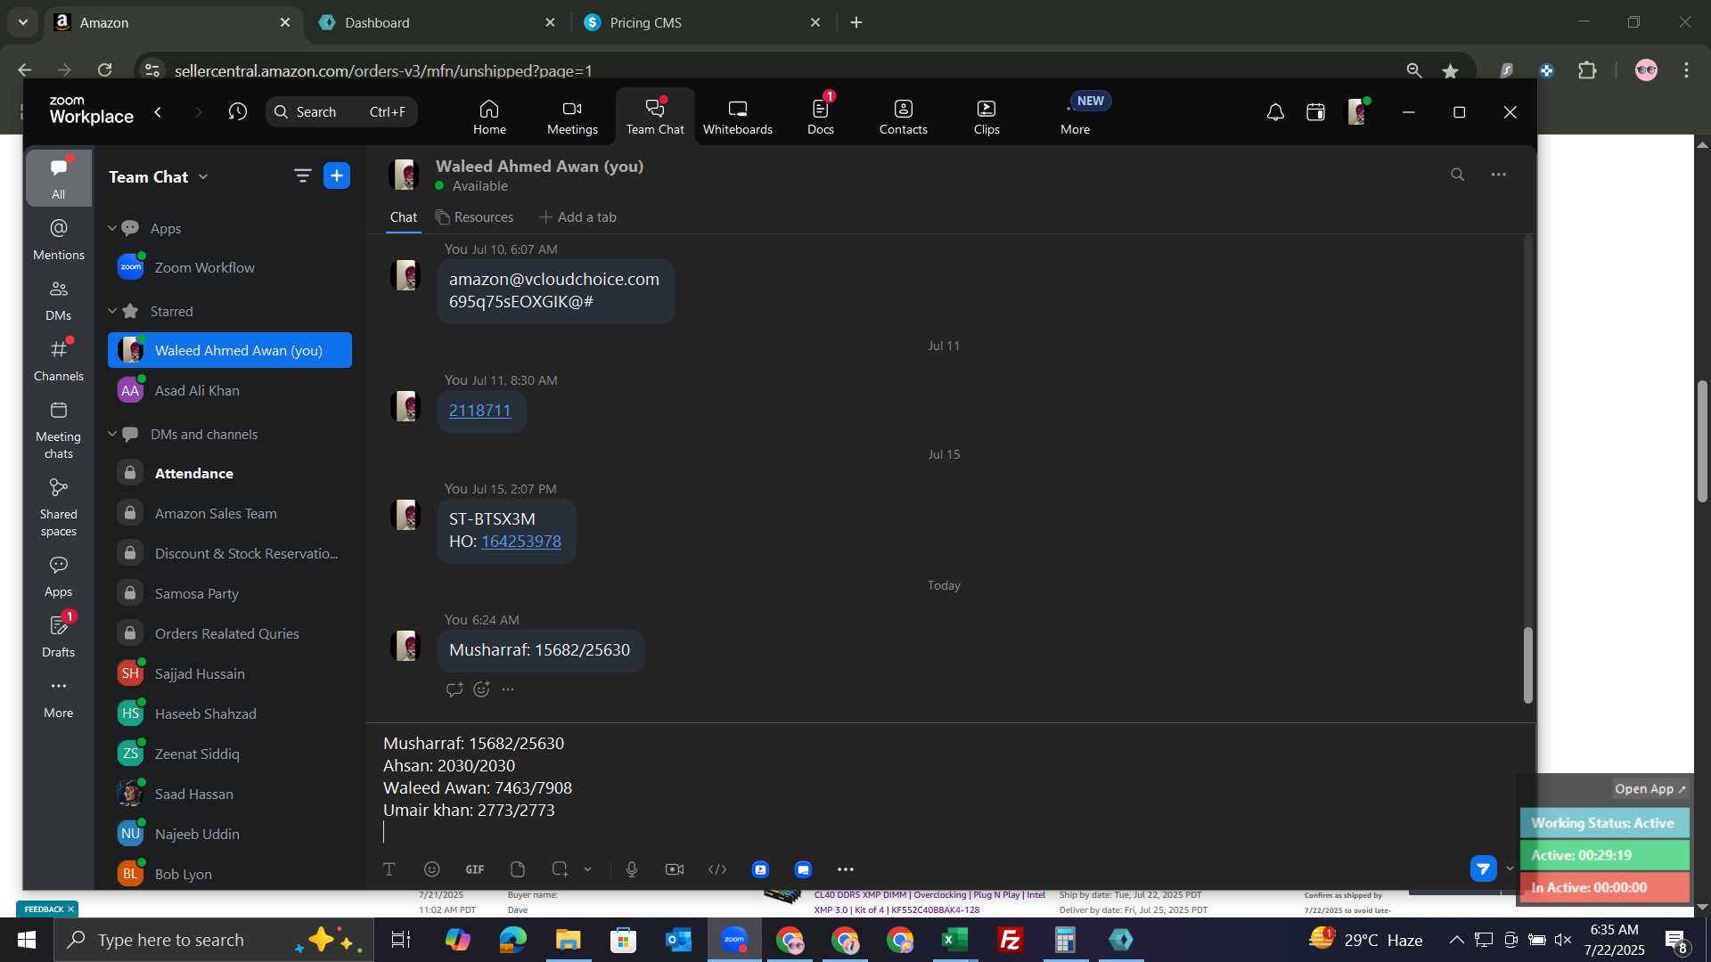
Task: Switch to the Dashboard browser tab
Action: coord(437,22)
